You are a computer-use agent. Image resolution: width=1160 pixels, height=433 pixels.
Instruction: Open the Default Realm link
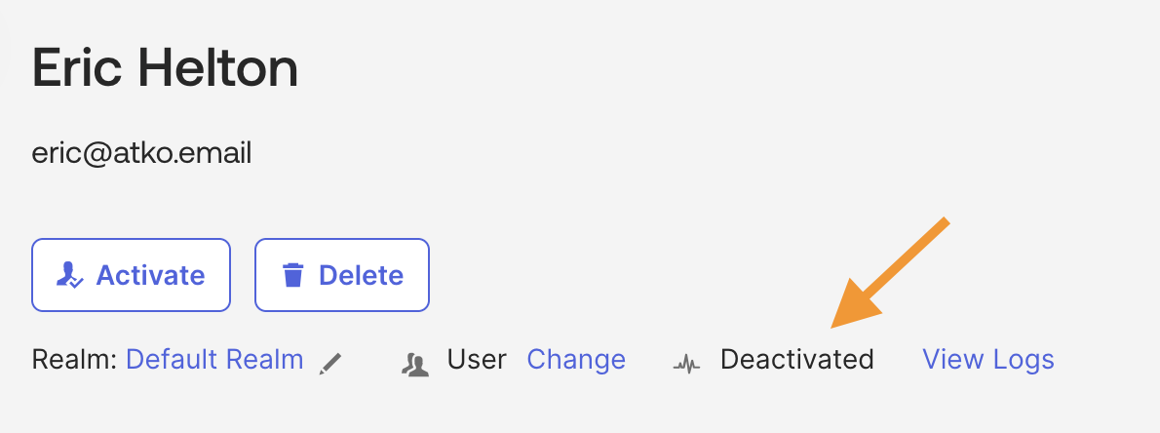214,360
